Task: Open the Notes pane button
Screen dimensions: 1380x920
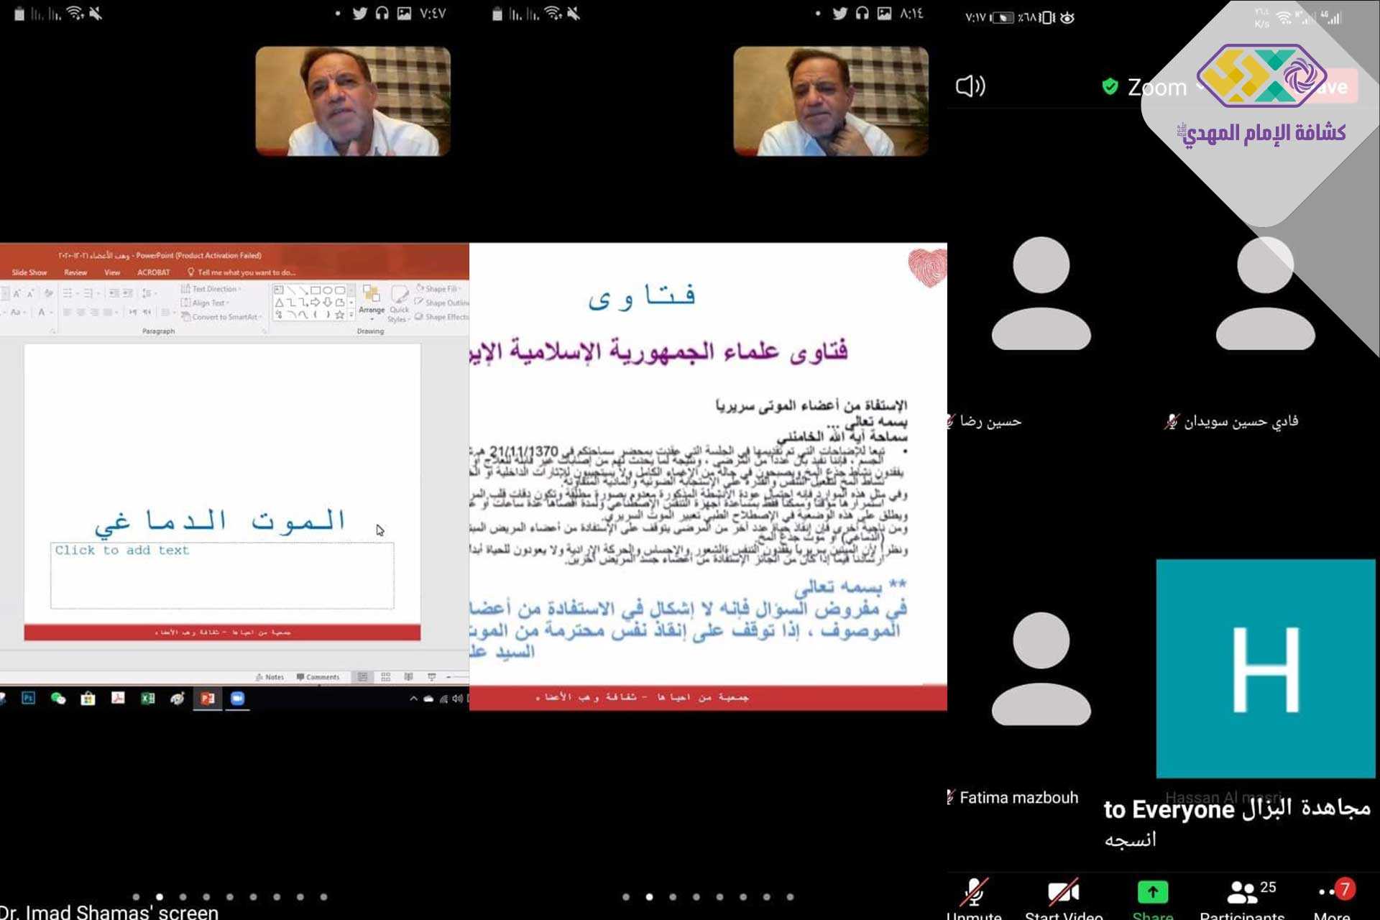Action: [270, 677]
